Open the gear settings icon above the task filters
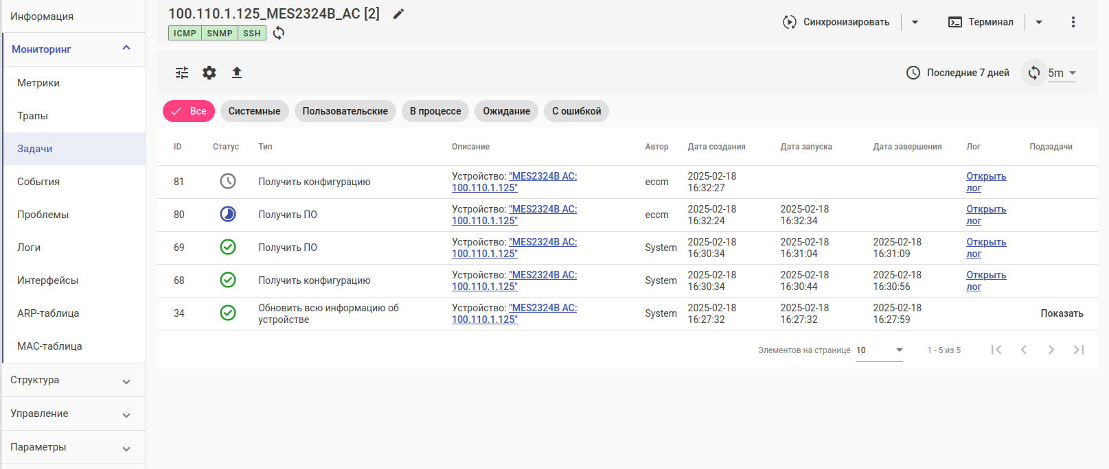 [209, 73]
